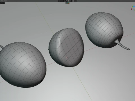
Task: Open the pivot point dropdown
Action: coord(66,1)
